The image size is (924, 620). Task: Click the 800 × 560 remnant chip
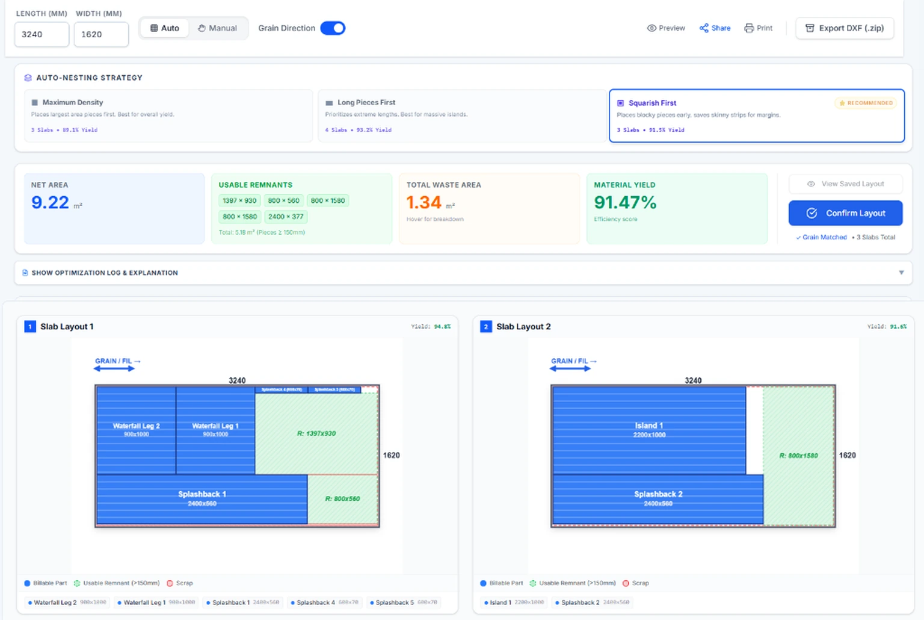(283, 200)
